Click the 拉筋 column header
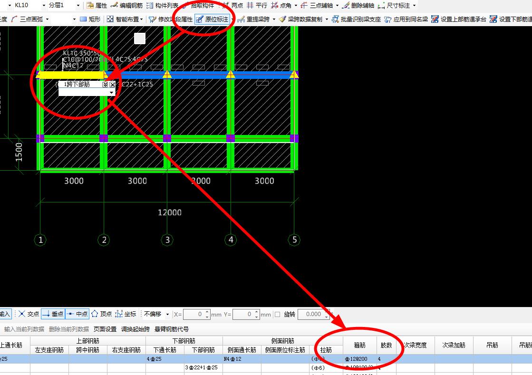The image size is (532, 375). [326, 349]
